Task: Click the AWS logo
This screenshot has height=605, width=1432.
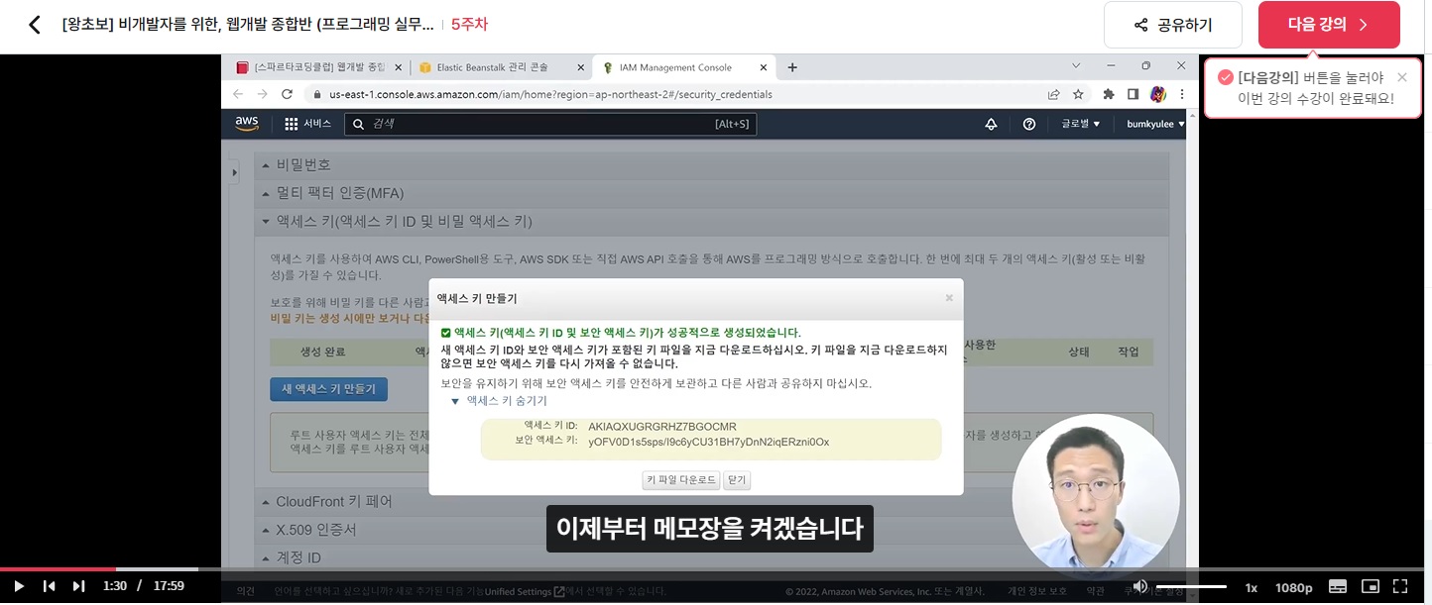Action: [x=247, y=124]
